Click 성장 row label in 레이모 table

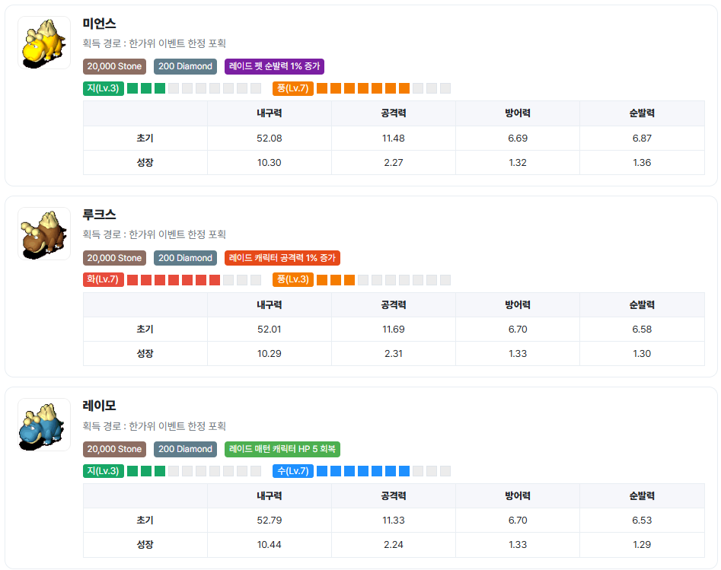pos(145,544)
